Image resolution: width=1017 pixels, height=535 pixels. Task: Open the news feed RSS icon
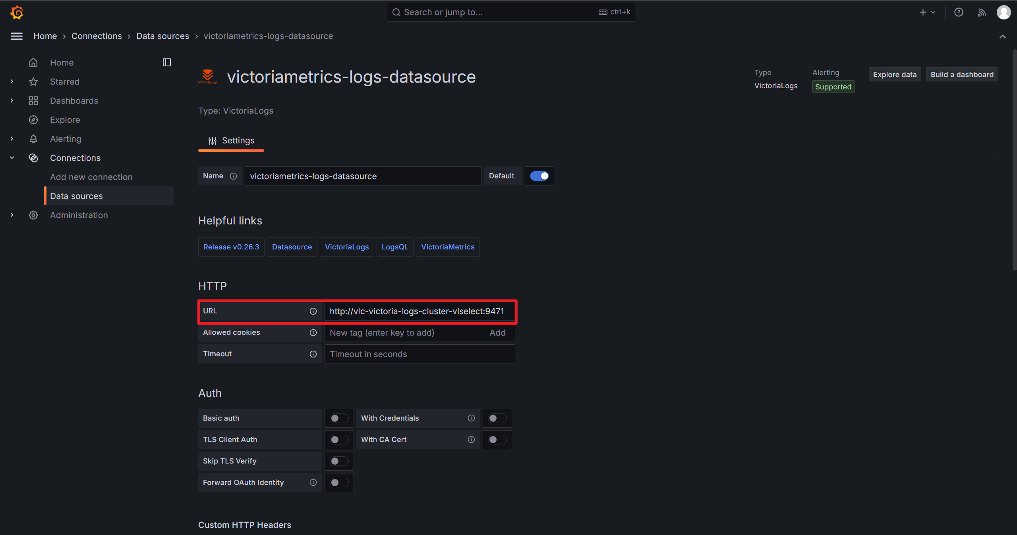[x=981, y=12]
